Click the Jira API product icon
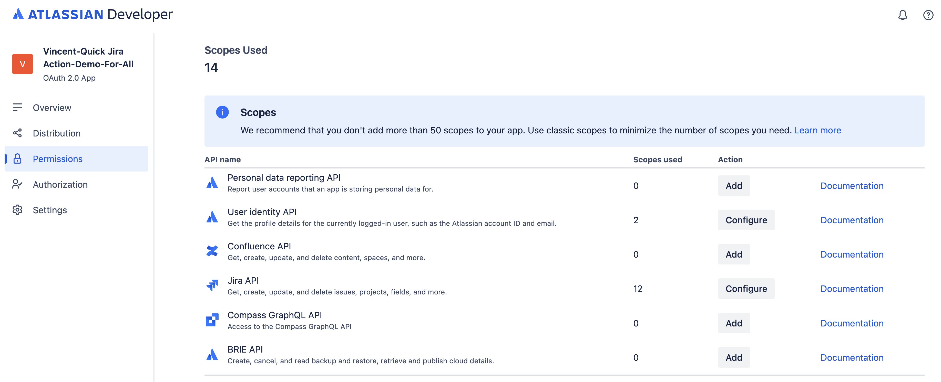This screenshot has width=941, height=382. tap(212, 285)
